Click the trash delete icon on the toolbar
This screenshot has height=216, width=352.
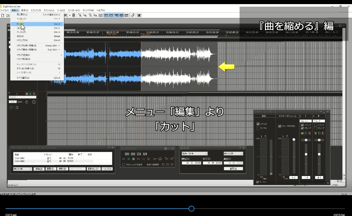tap(74, 15)
